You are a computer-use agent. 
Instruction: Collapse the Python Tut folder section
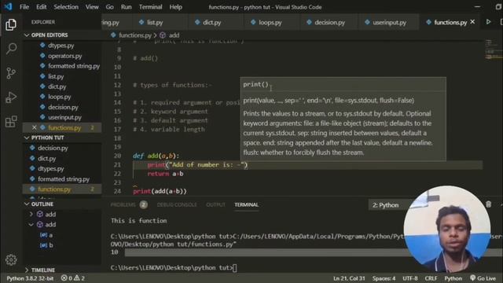[x=27, y=138]
